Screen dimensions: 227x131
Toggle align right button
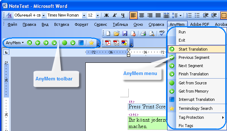pos(150,15)
